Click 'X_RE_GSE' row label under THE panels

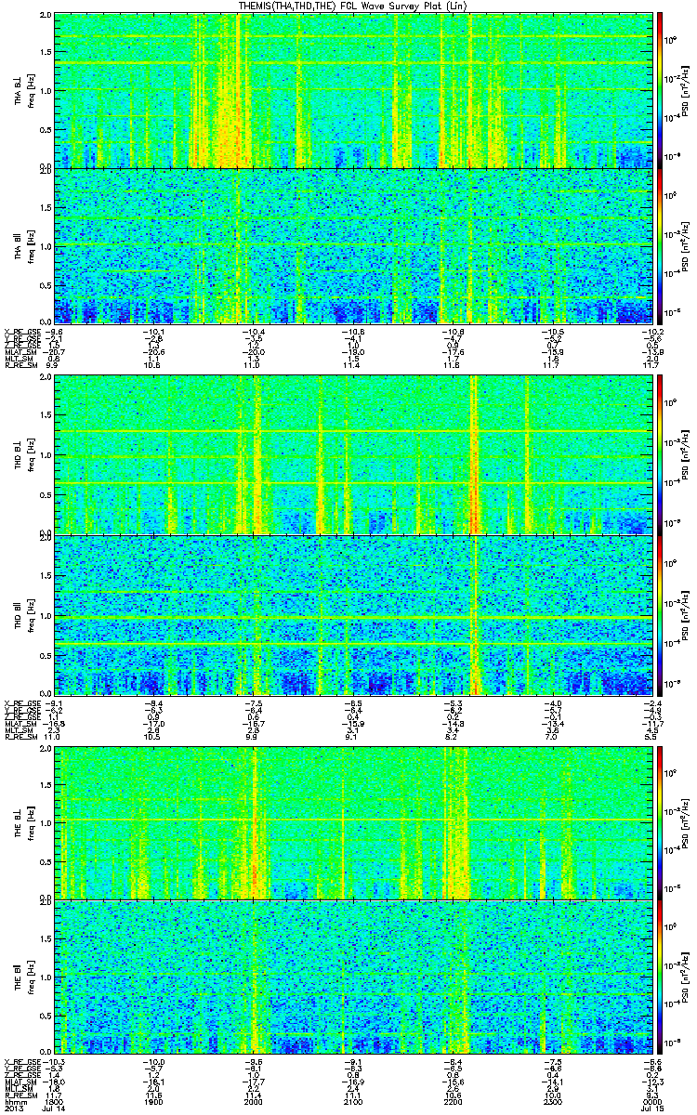click(x=22, y=1062)
